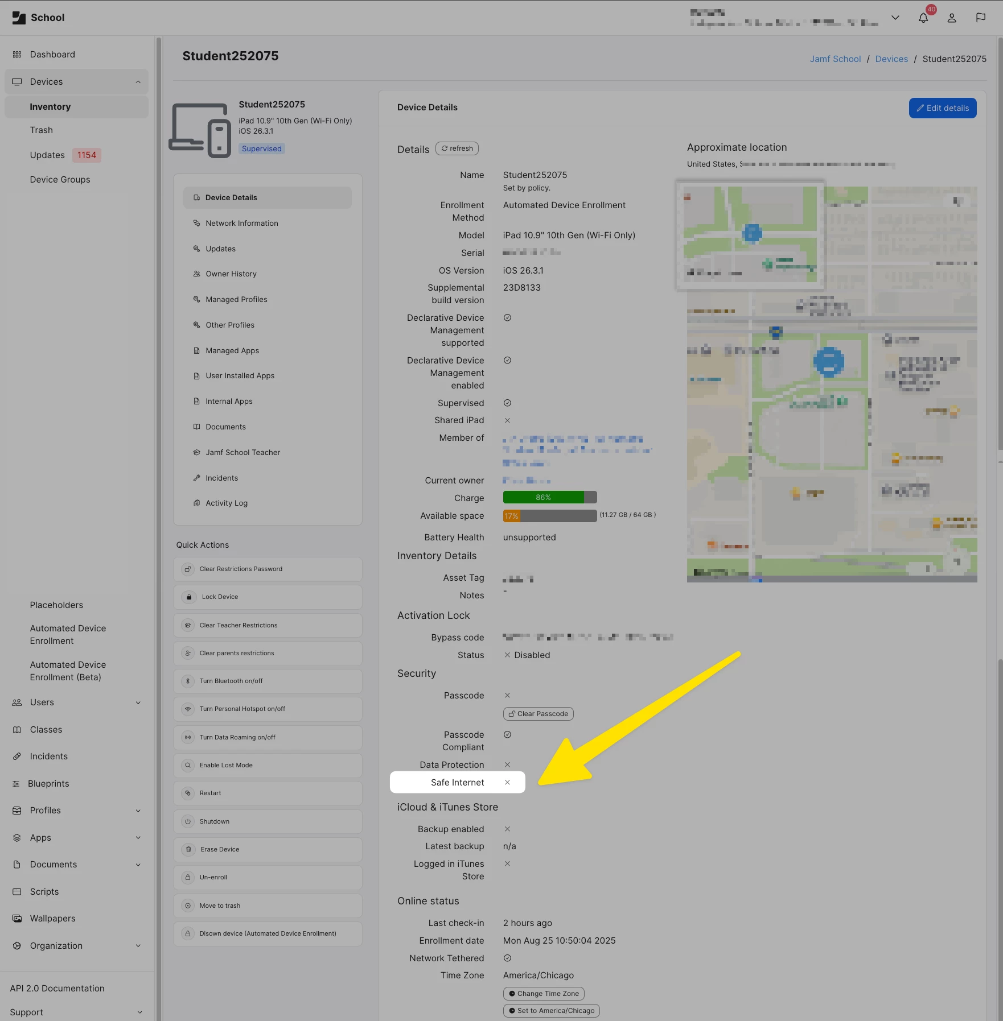Click the approximate location map

832,384
